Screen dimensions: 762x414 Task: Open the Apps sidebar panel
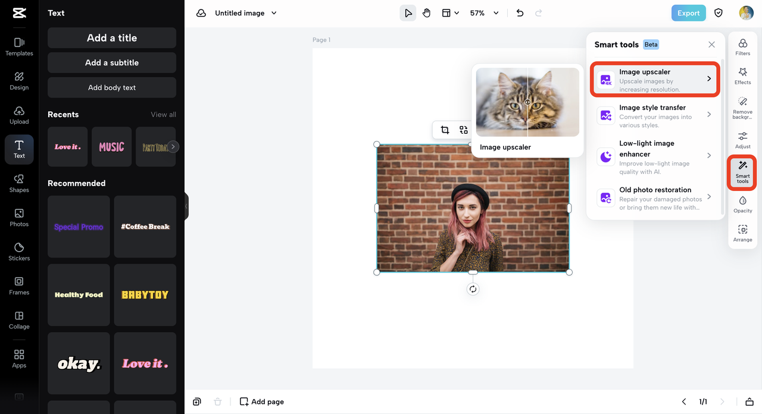pos(19,359)
